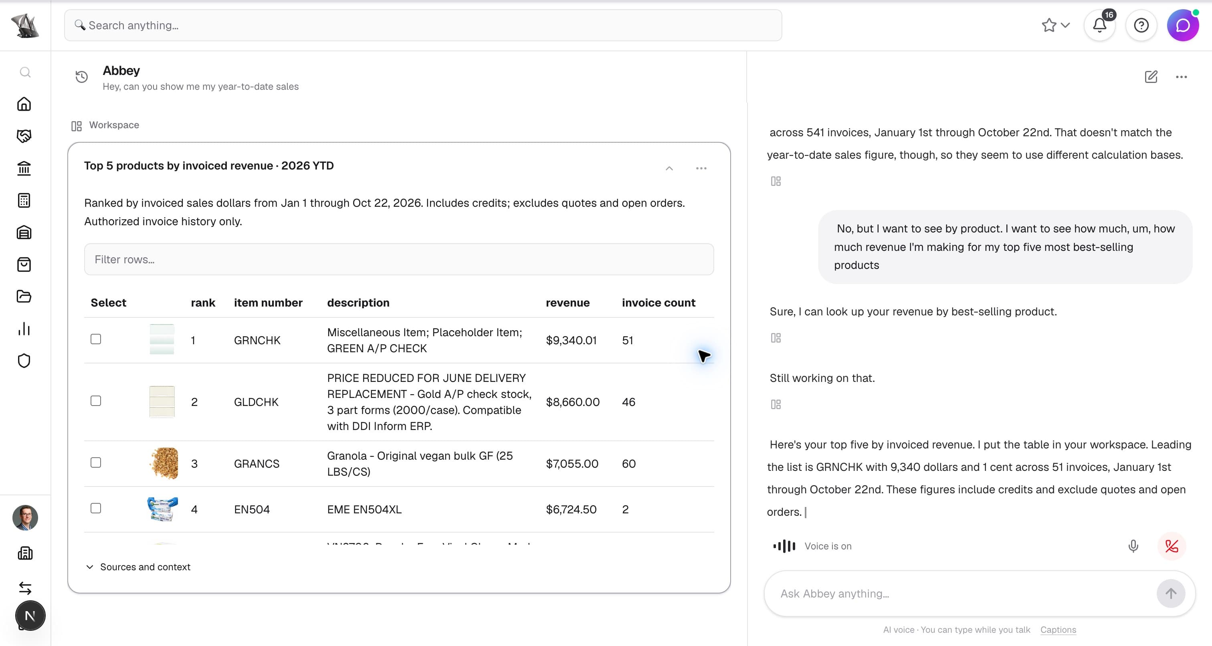This screenshot has width=1212, height=646.
Task: Open the calculator icon in sidebar
Action: coord(24,200)
